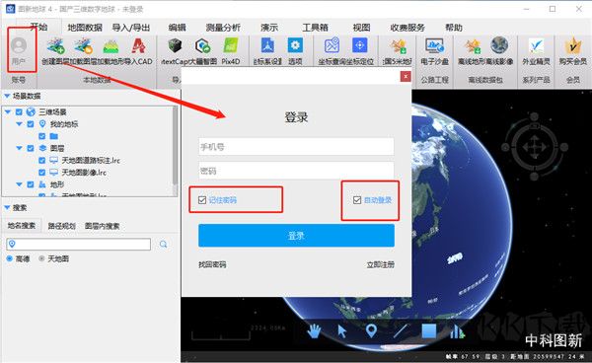The width and height of the screenshot is (592, 363).
Task: Select the 天地图 radio button
Action: pyautogui.click(x=41, y=258)
